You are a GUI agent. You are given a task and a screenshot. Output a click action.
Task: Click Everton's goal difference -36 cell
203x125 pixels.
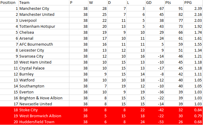pyautogui.click(x=155, y=92)
